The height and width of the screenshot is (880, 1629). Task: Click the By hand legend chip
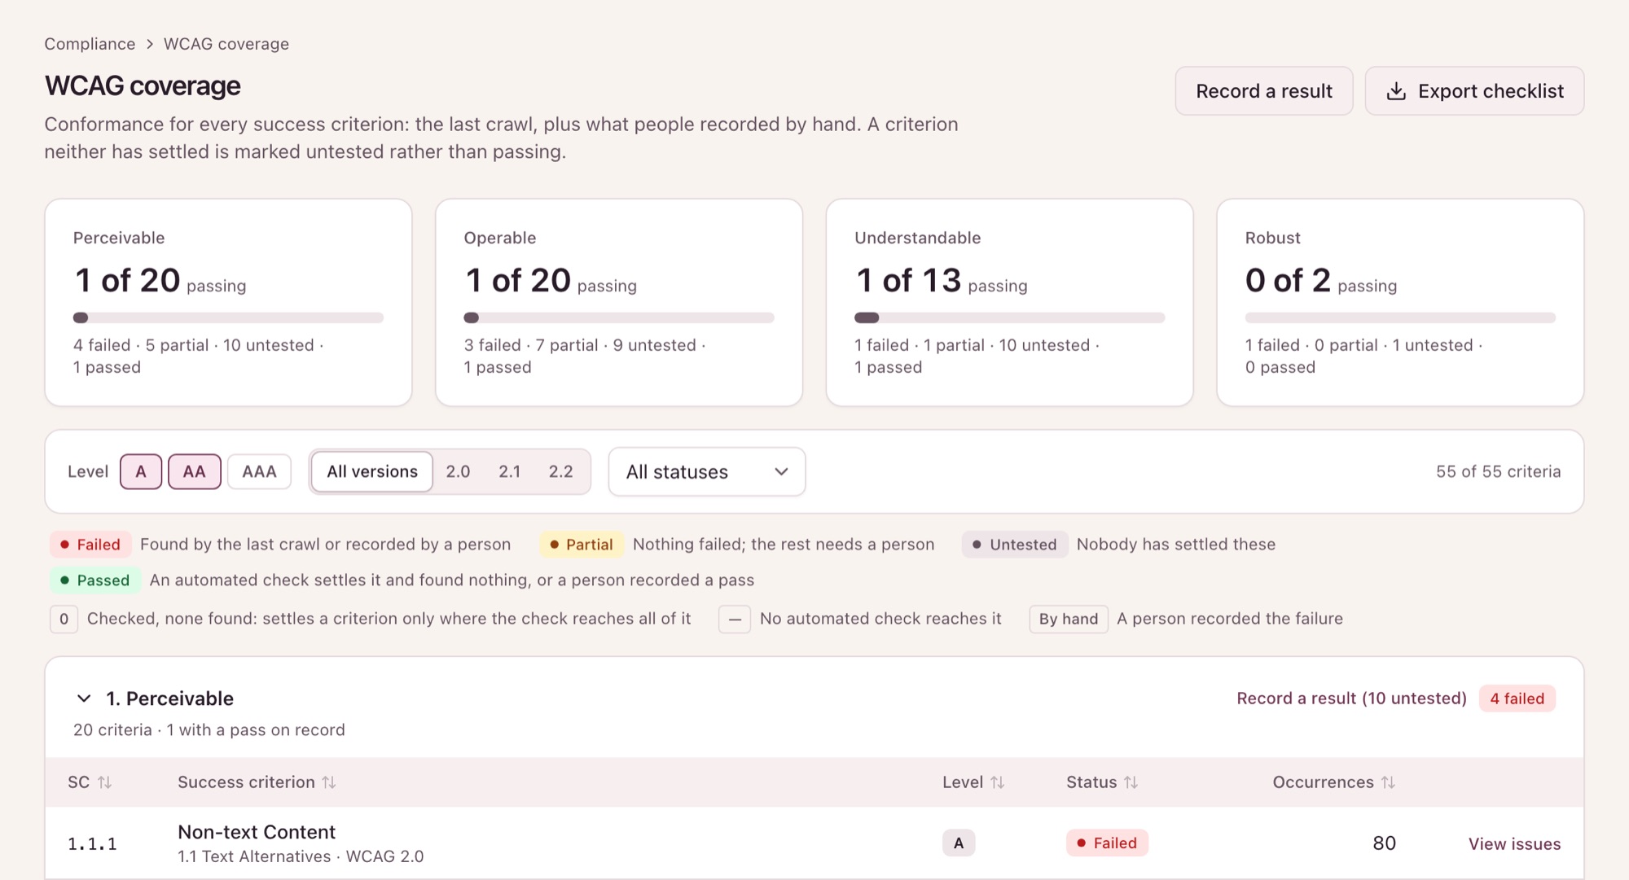pyautogui.click(x=1069, y=619)
